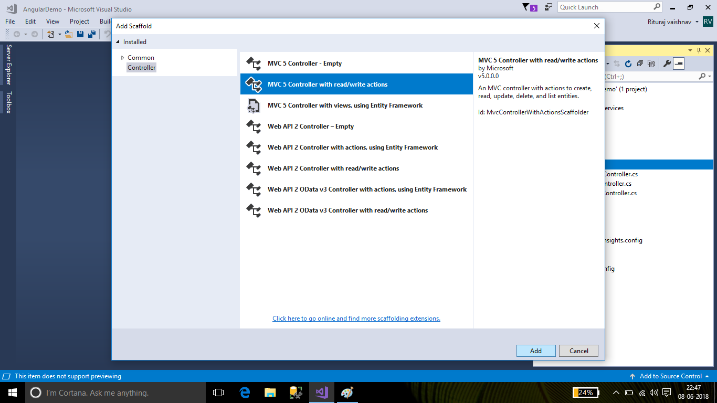Click the notifications flag icon
Screen dimensions: 717x403
click(x=526, y=7)
